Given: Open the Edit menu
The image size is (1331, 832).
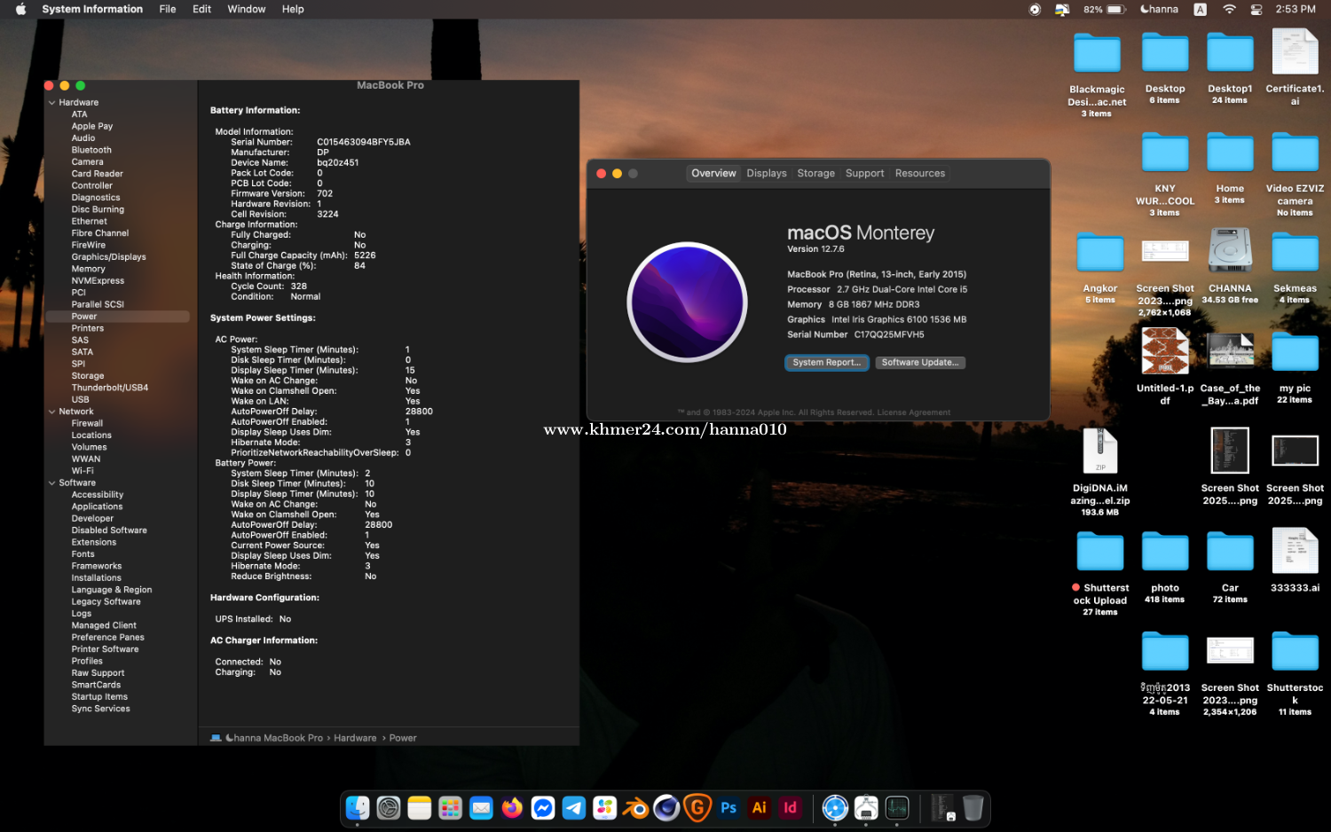Looking at the screenshot, I should pos(202,9).
